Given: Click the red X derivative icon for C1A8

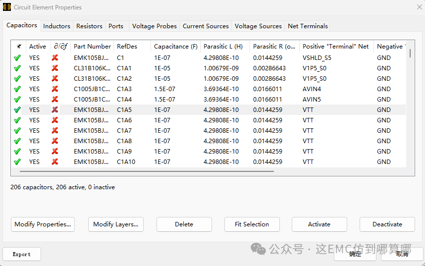Looking at the screenshot, I should coord(55,141).
